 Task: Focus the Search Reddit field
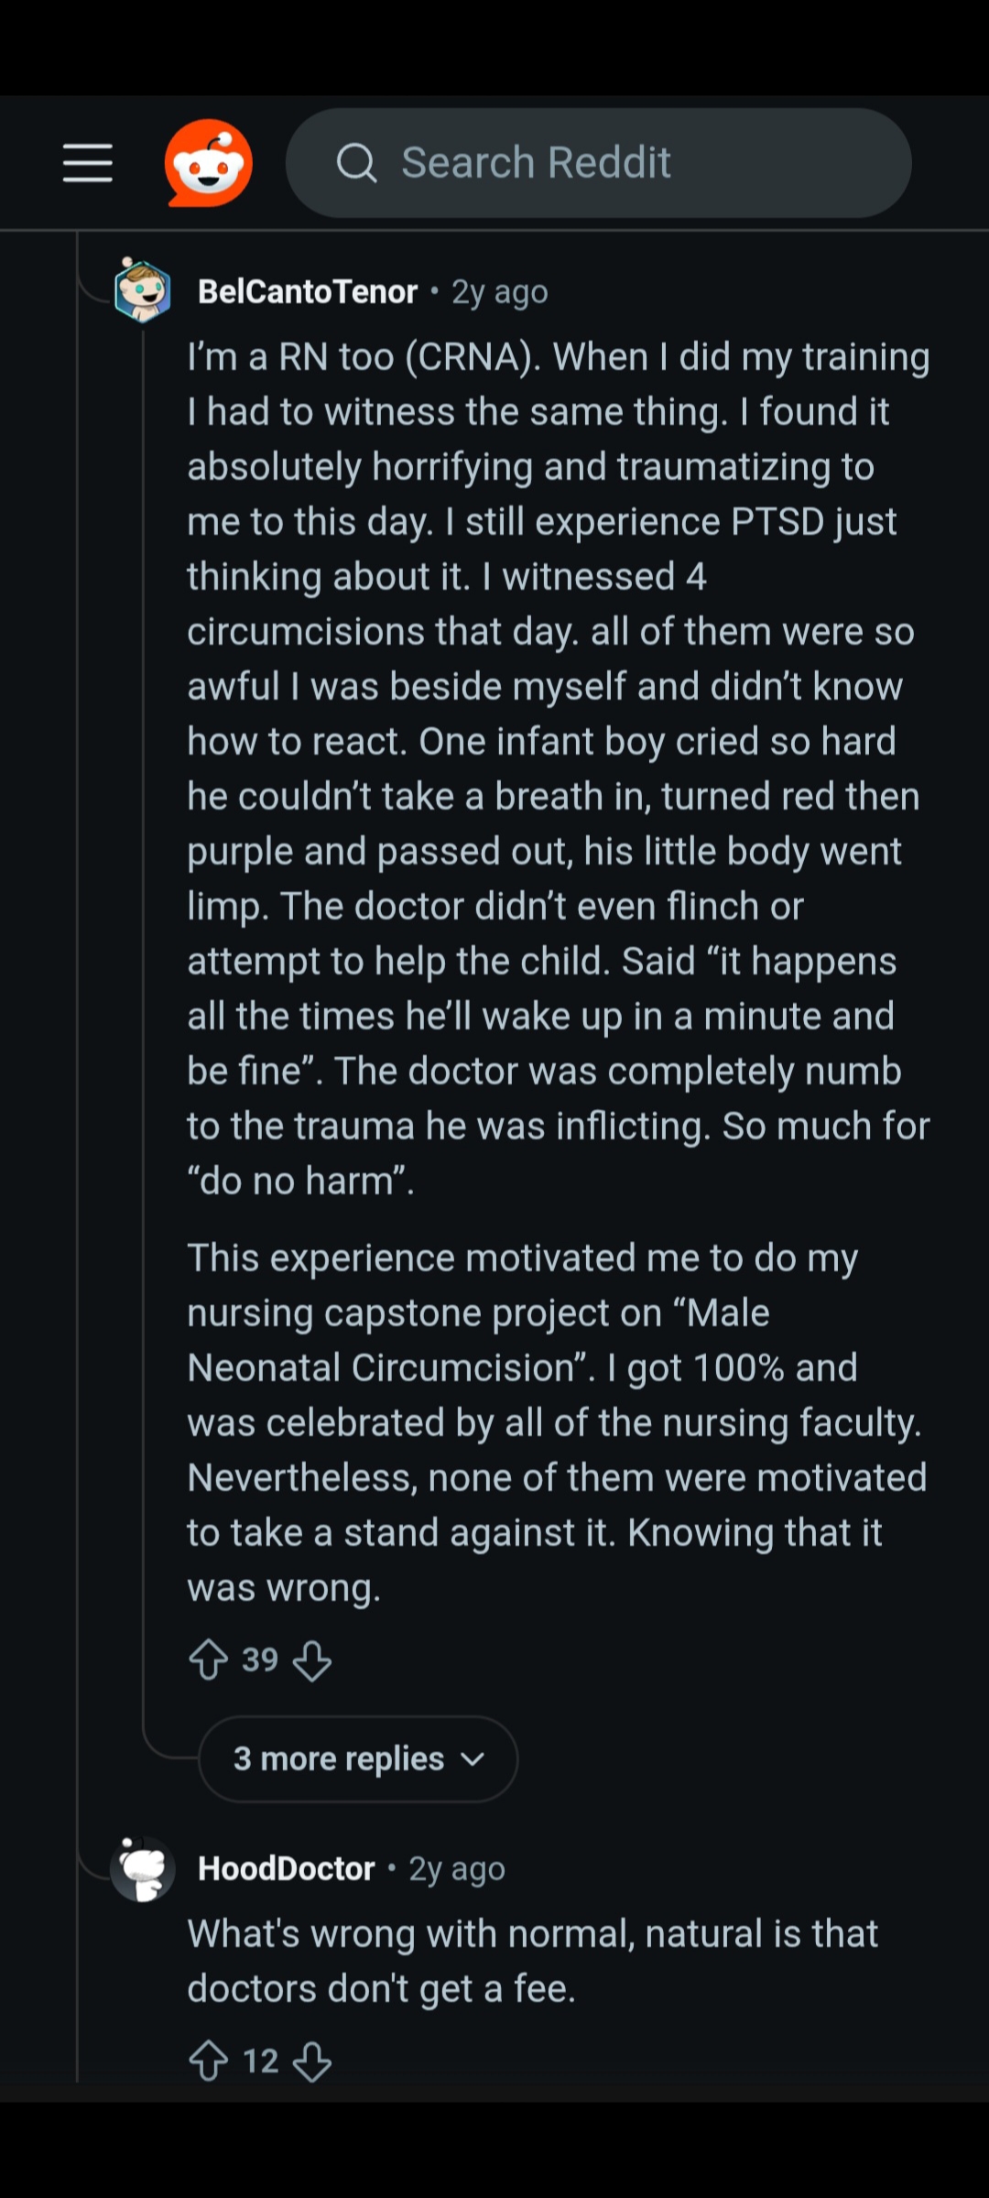[x=599, y=163]
